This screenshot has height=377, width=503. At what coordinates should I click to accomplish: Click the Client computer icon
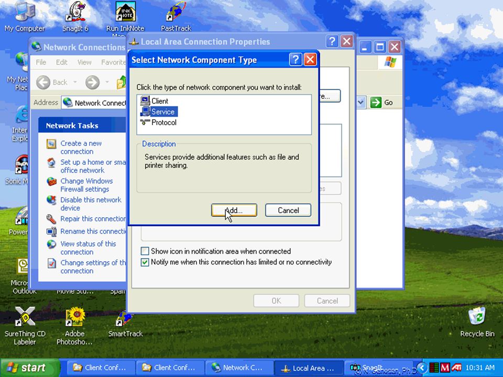pyautogui.click(x=145, y=101)
